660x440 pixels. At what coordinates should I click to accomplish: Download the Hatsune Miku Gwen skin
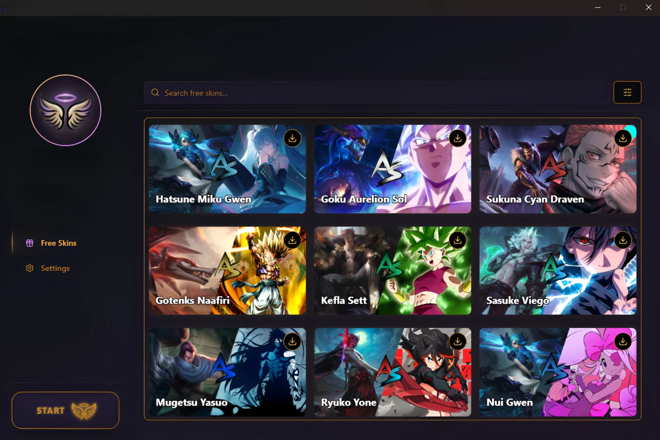(x=292, y=139)
